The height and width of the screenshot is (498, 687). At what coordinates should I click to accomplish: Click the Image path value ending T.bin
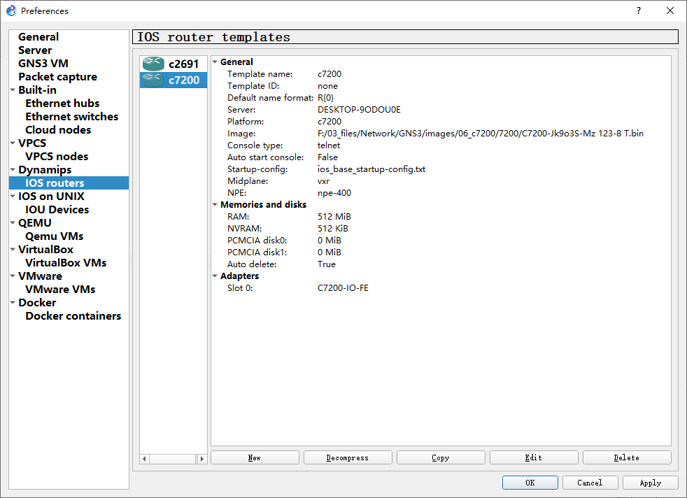(x=480, y=133)
